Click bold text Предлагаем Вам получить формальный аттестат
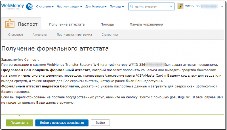This screenshot has width=227, height=130. (46, 70)
